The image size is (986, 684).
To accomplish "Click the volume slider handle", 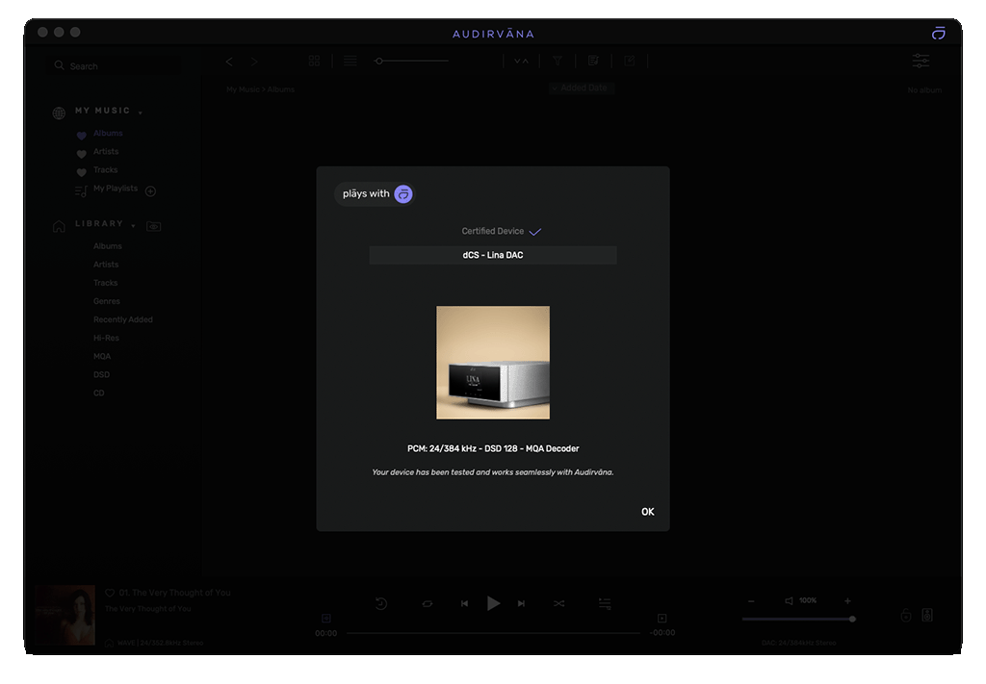I will coord(852,619).
